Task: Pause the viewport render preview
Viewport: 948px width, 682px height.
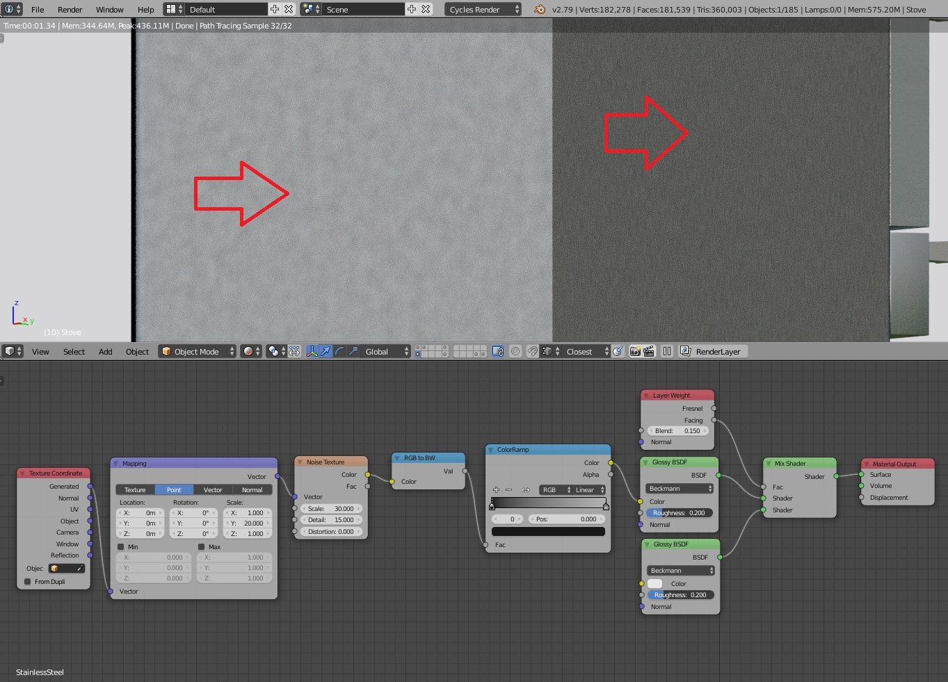Action: click(667, 351)
